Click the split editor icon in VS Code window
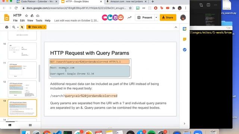239x134 pixels. (208, 5)
